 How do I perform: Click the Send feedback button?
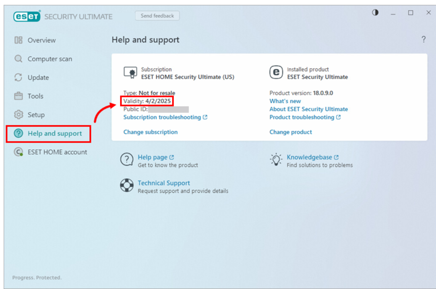click(157, 16)
